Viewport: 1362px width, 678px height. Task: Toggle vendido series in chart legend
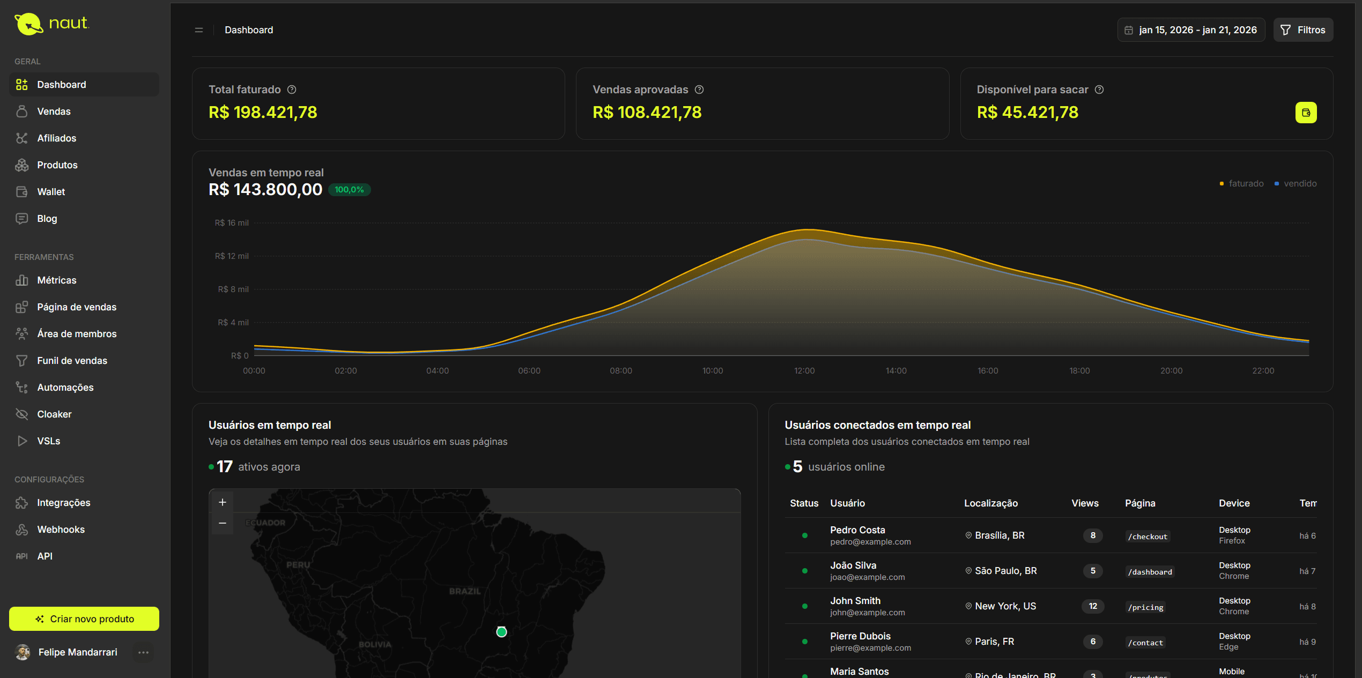[1296, 183]
